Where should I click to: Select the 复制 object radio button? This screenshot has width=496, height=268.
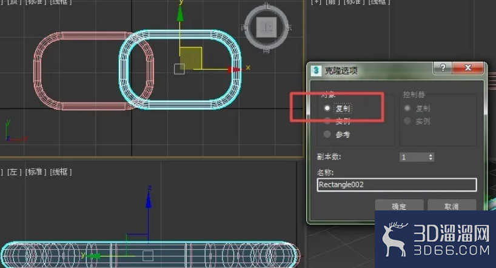pyautogui.click(x=327, y=108)
